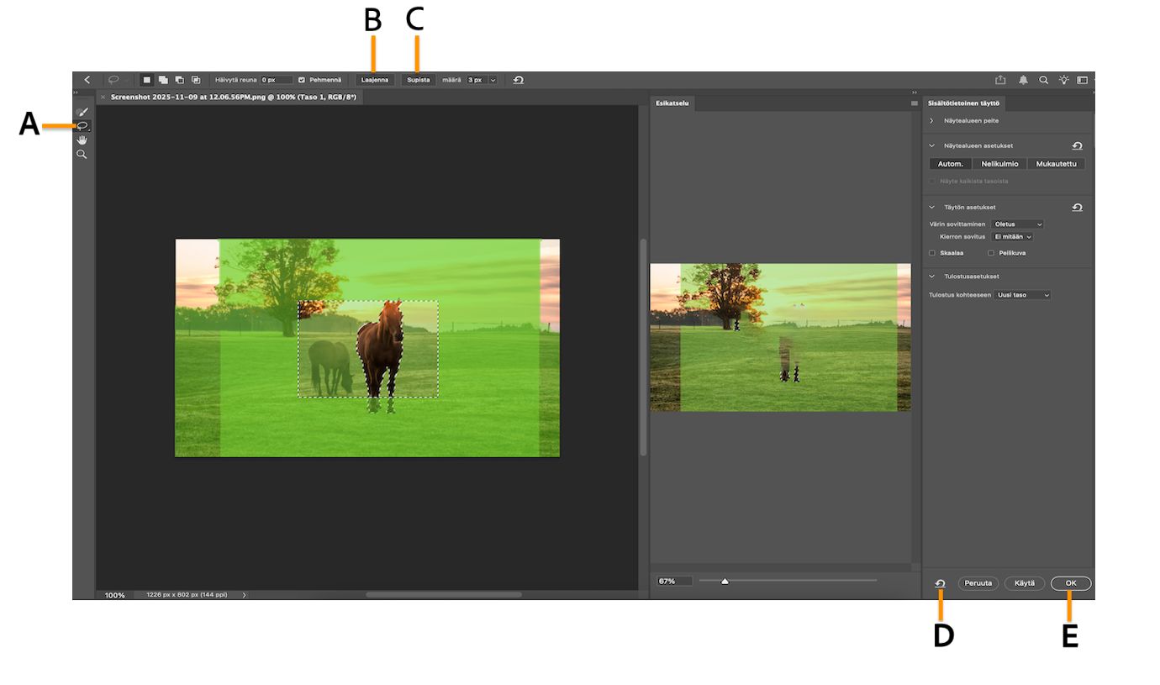This screenshot has width=1160, height=685.
Task: Click the Häivytä reuna input field
Action: [277, 80]
